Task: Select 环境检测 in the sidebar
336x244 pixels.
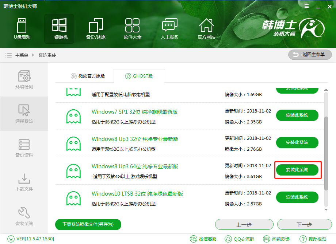Action: click(24, 80)
